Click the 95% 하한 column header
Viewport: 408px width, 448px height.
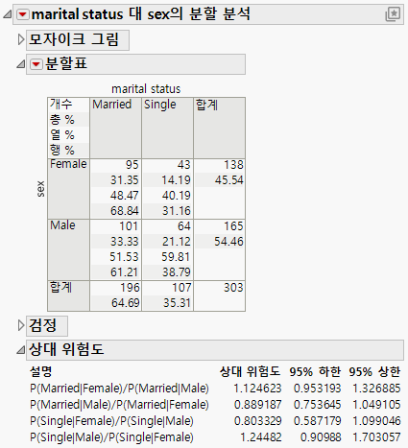[x=315, y=371]
